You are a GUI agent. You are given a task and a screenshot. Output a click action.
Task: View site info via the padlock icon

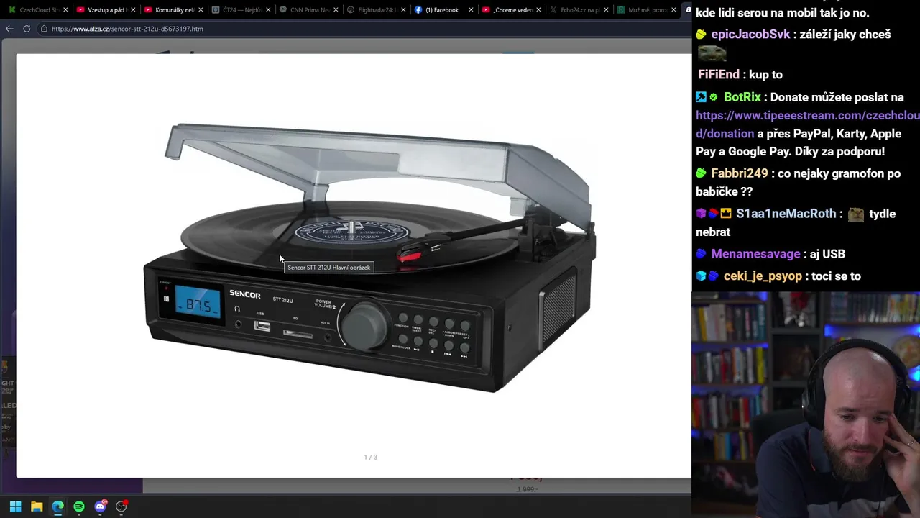click(44, 29)
